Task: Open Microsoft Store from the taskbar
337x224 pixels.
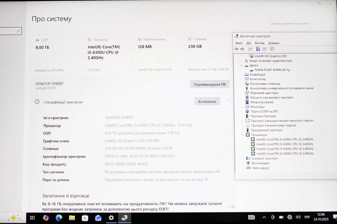Action: 85,218
